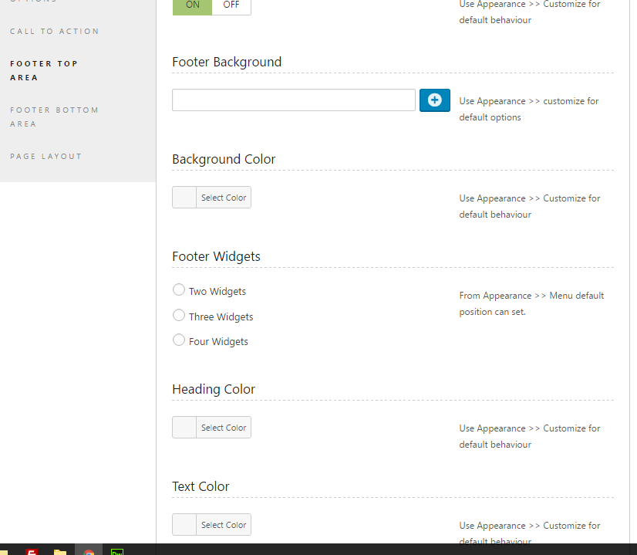
Task: Switch the toggle to OFF
Action: click(231, 5)
